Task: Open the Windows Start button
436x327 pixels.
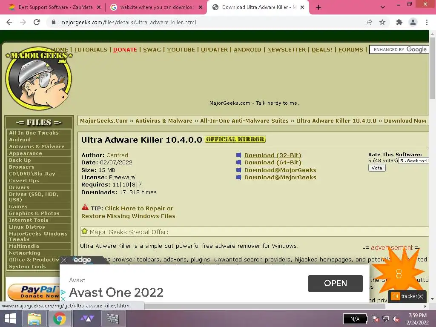Action: click(10, 318)
